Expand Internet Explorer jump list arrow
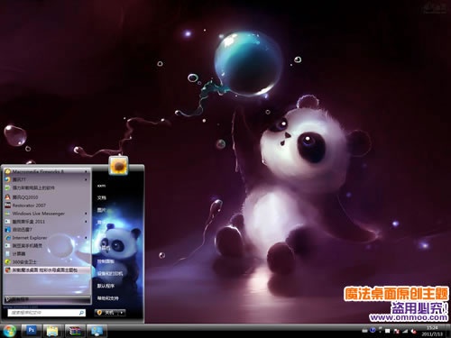 [87, 237]
